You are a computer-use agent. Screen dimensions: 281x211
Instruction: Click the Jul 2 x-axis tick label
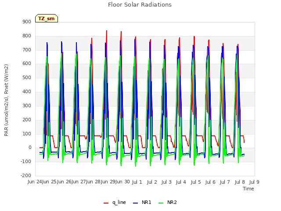point(152,182)
